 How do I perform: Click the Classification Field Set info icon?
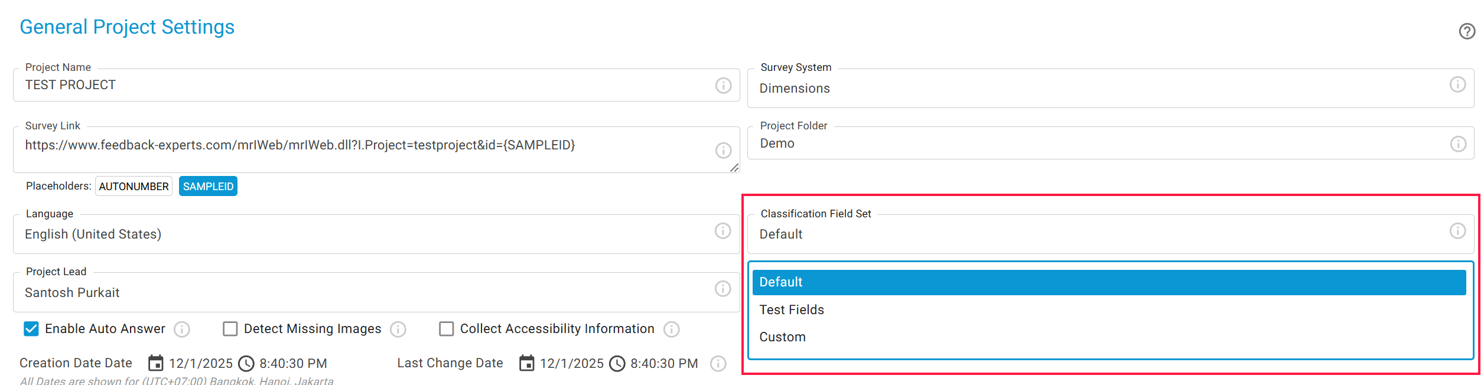tap(1457, 231)
